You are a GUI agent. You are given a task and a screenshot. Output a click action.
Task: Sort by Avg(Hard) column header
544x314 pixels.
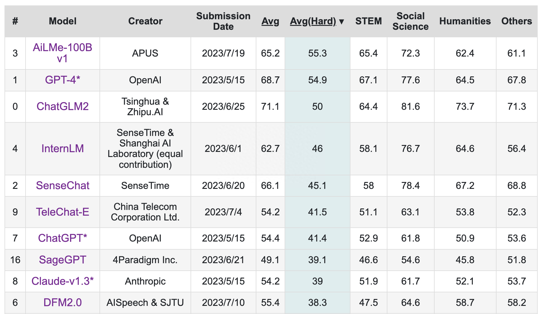(x=313, y=21)
